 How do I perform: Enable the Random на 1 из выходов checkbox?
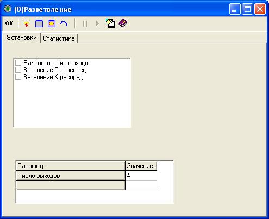click(x=18, y=63)
